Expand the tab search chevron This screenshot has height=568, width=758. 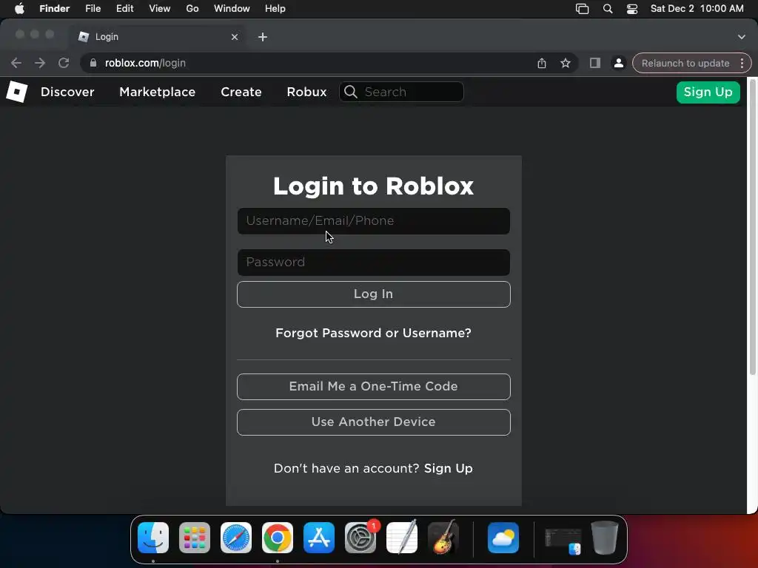point(742,37)
